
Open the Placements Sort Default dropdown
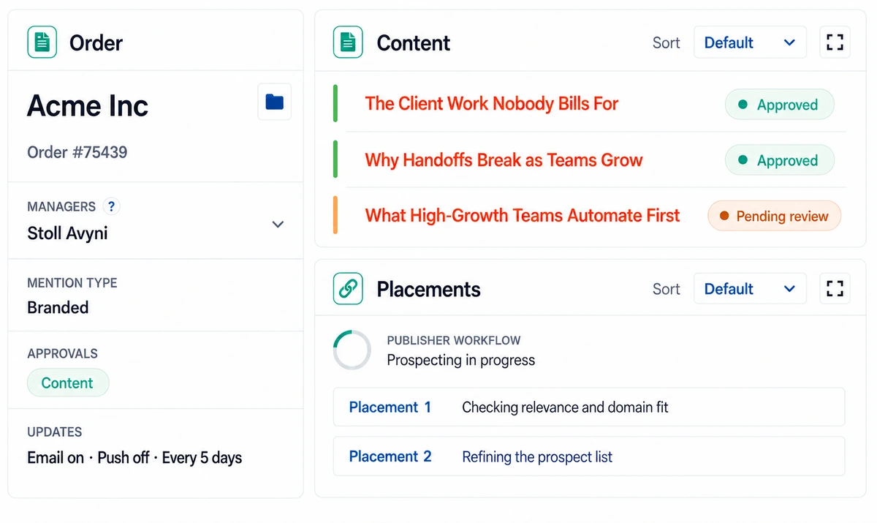tap(750, 288)
